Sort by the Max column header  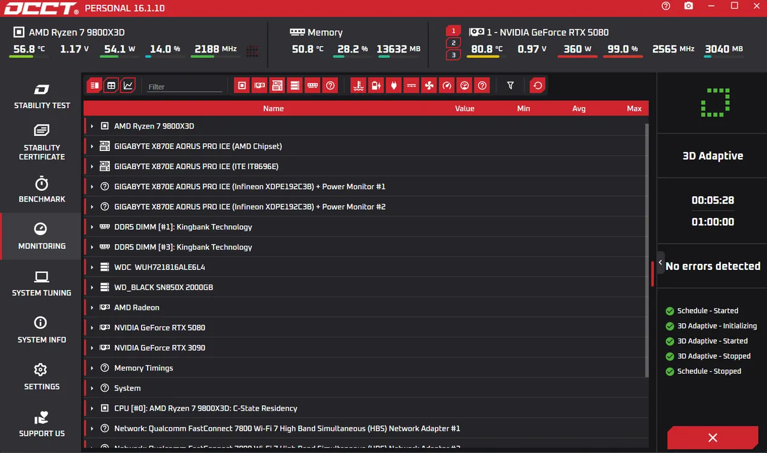click(x=634, y=108)
